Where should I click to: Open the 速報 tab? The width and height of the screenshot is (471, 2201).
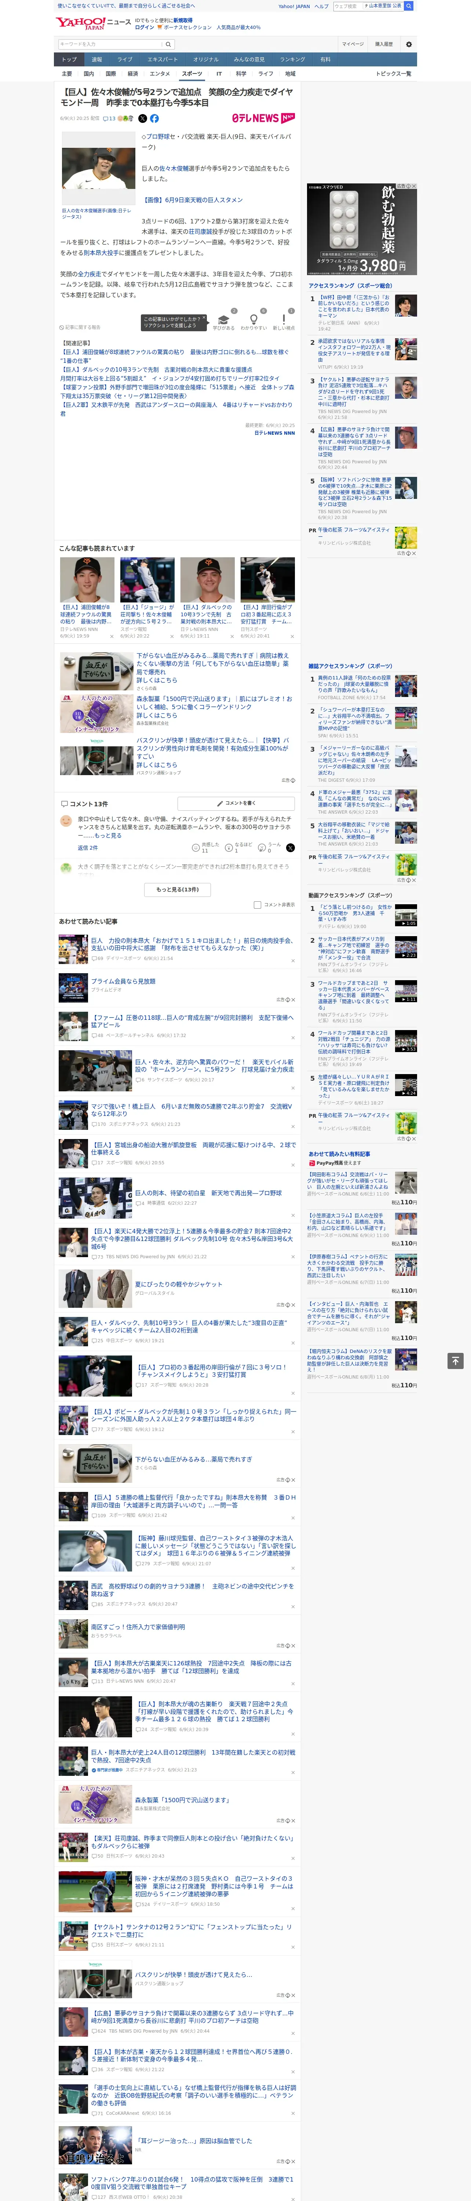coord(96,60)
